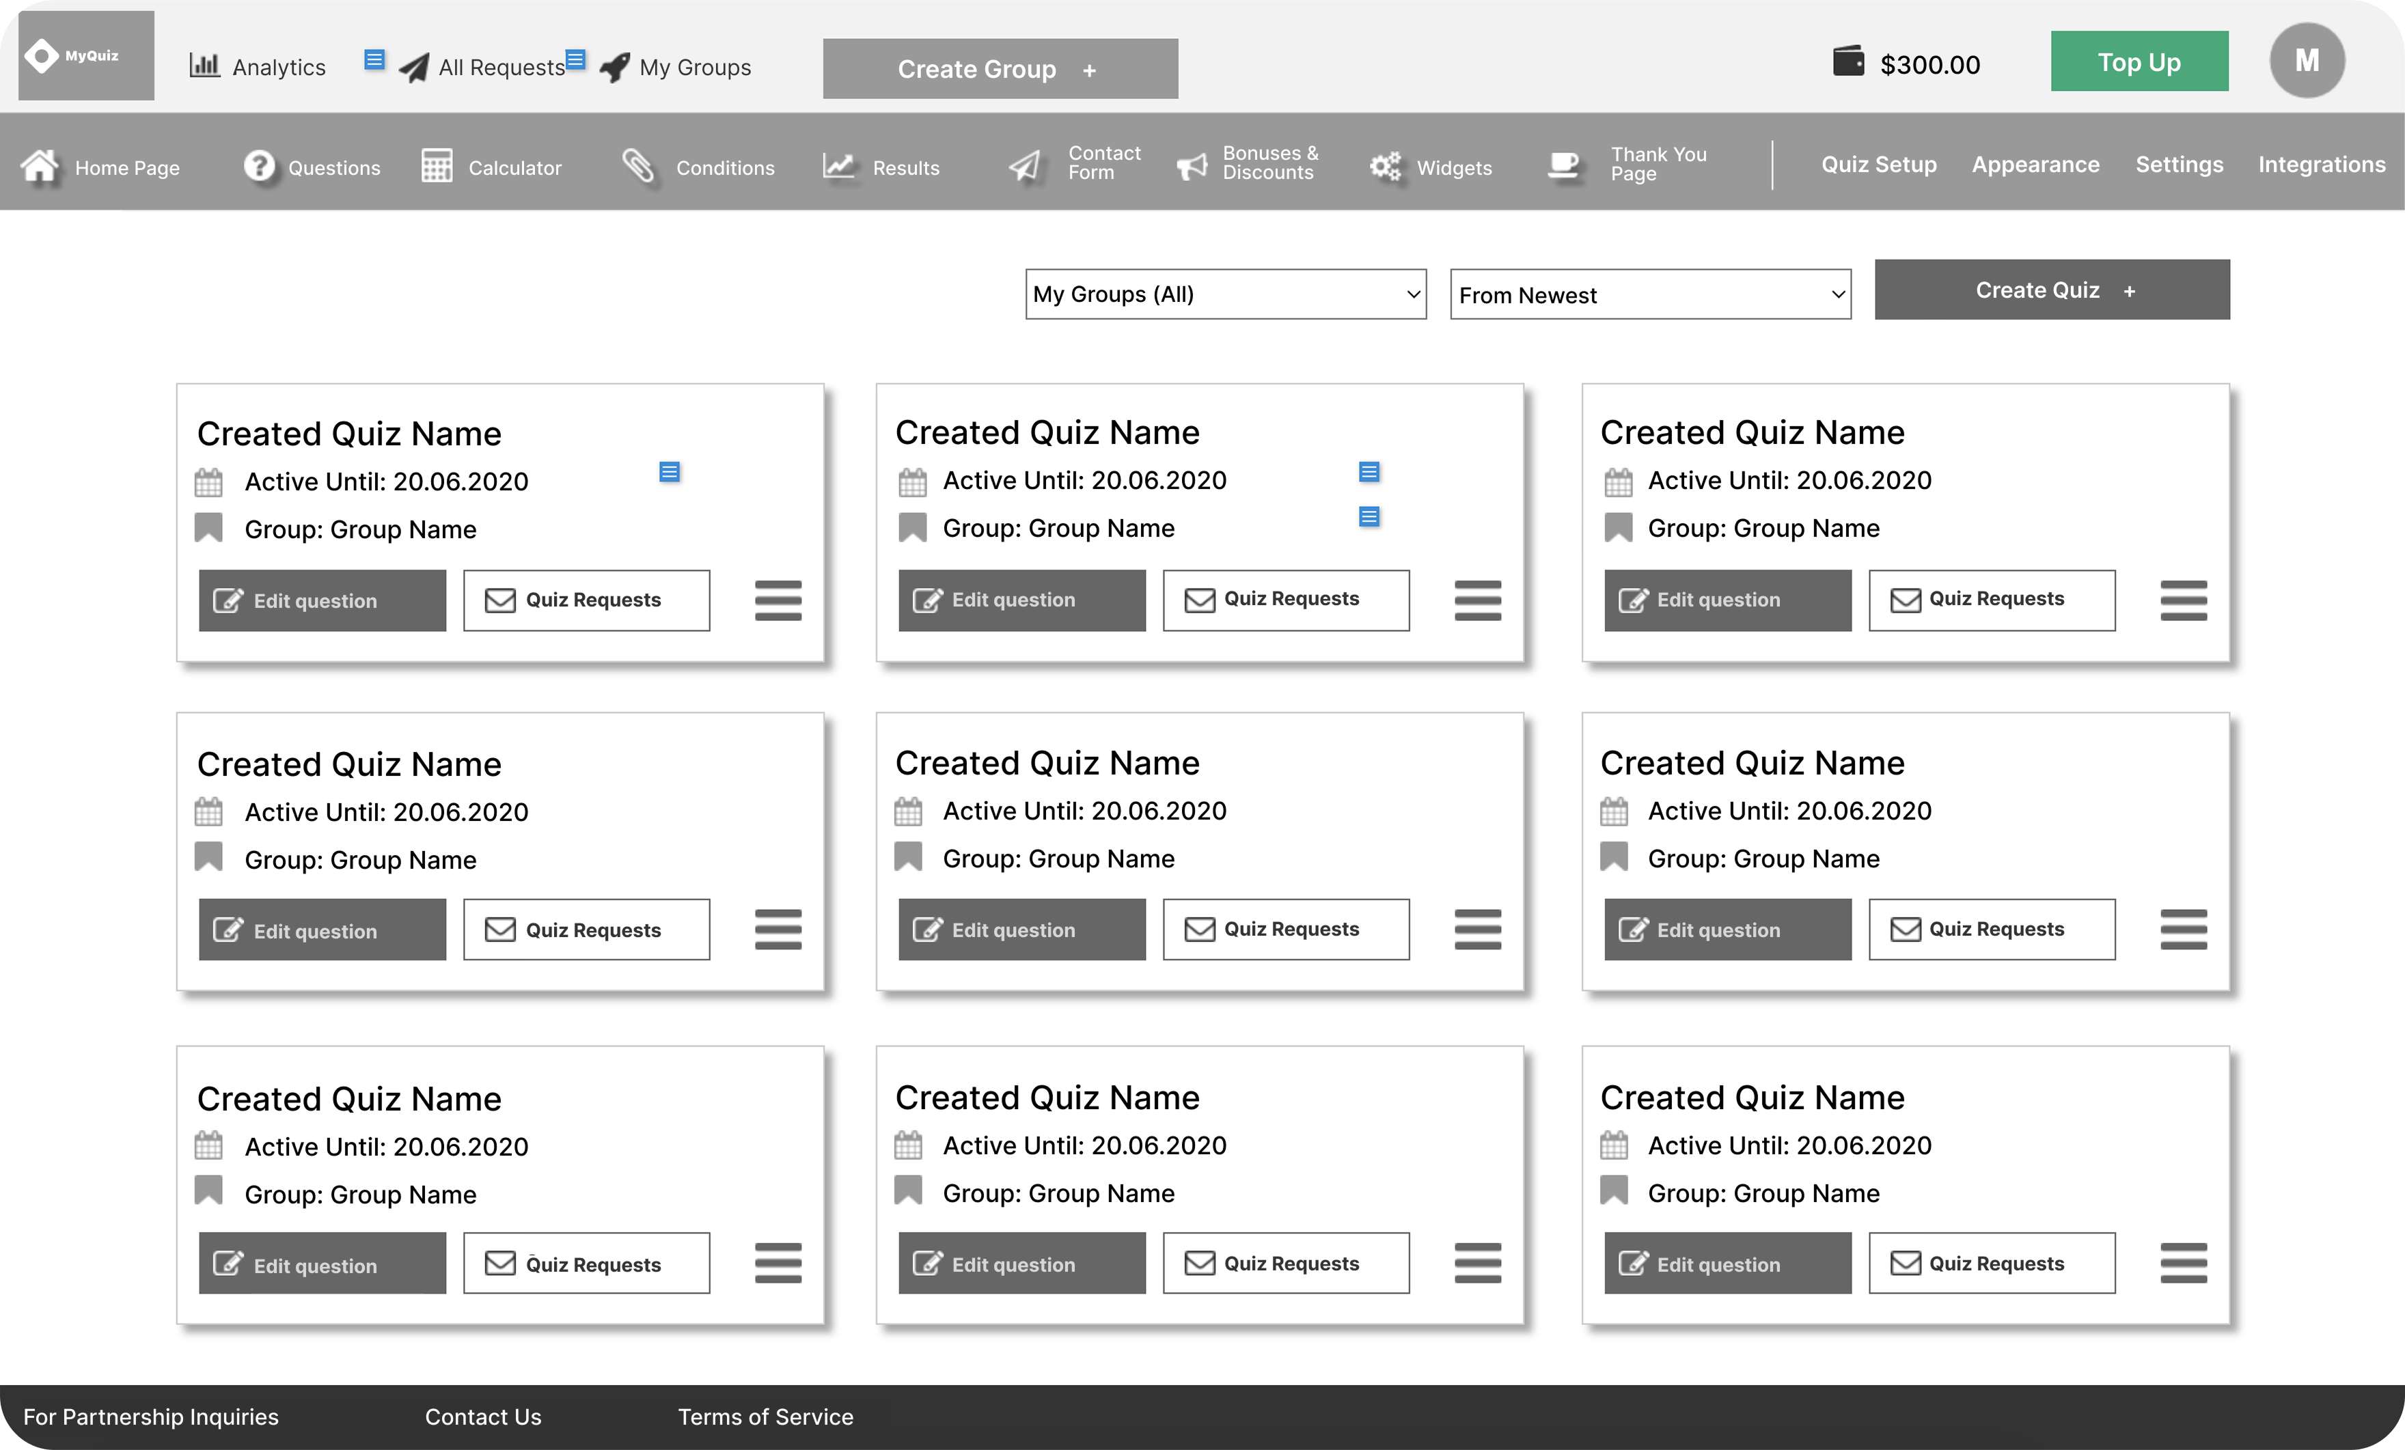Open the Calculator grid icon
2405x1450 pixels.
(437, 166)
